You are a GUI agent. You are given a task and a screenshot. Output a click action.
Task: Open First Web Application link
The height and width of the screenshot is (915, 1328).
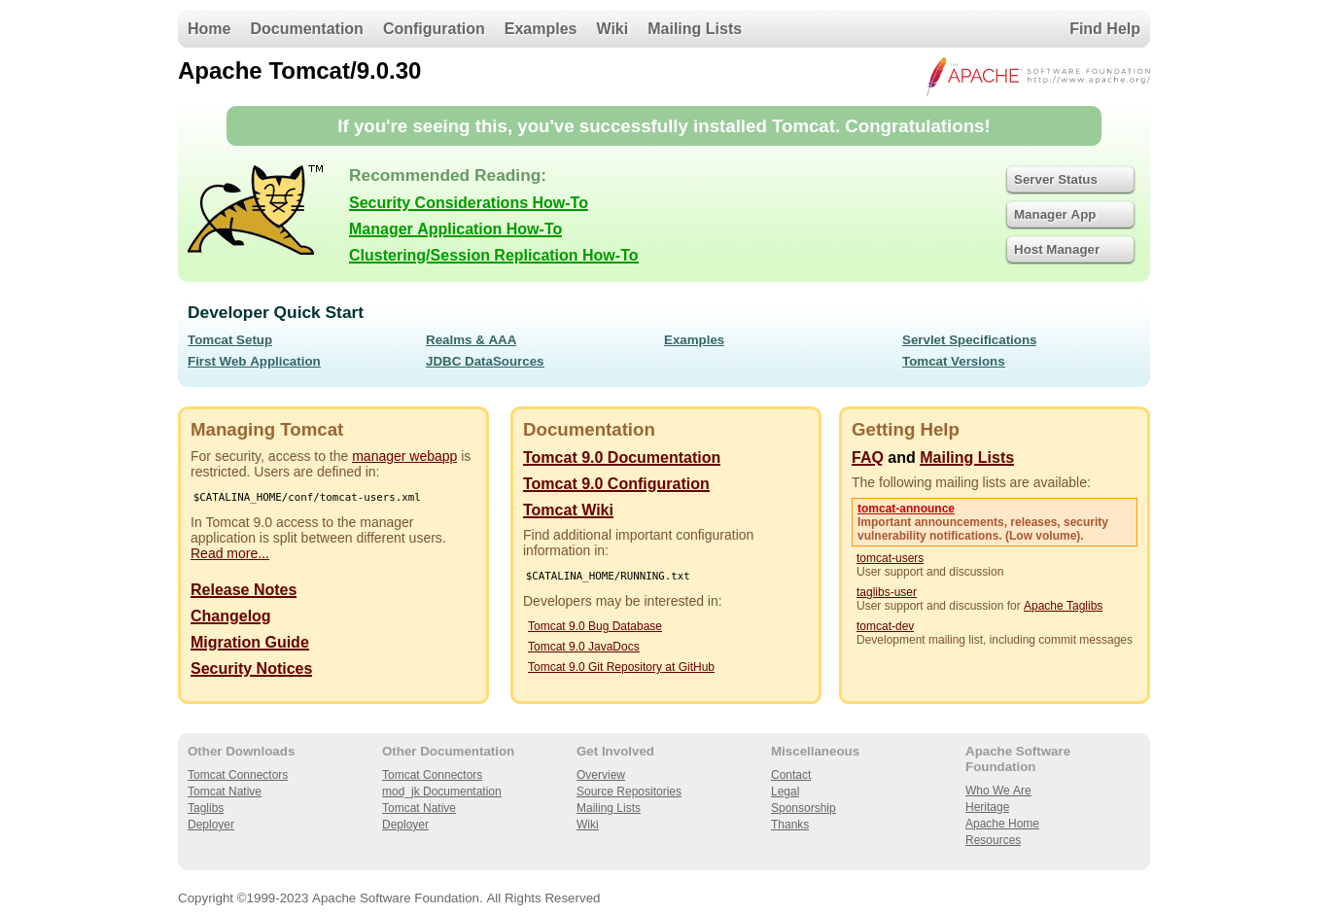pos(254,361)
